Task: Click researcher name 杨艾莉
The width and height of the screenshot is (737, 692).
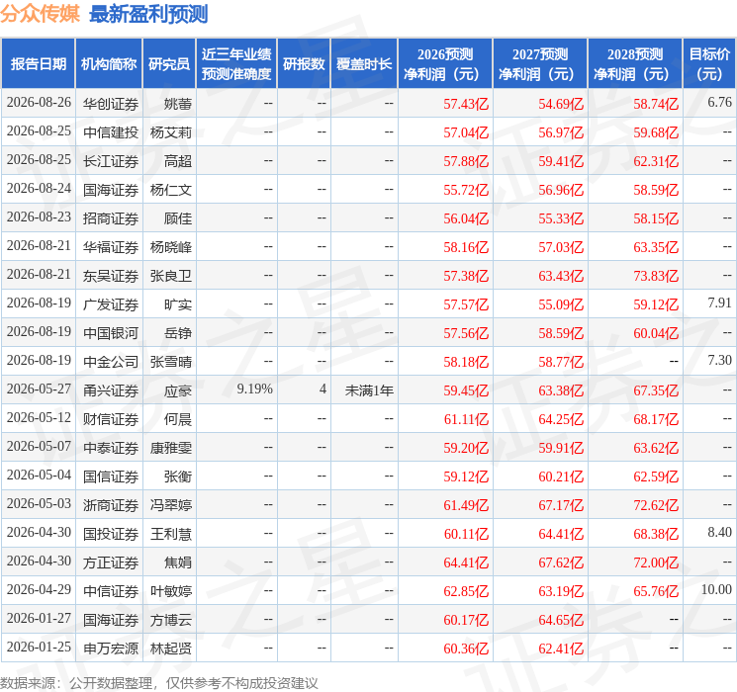Action: point(170,132)
